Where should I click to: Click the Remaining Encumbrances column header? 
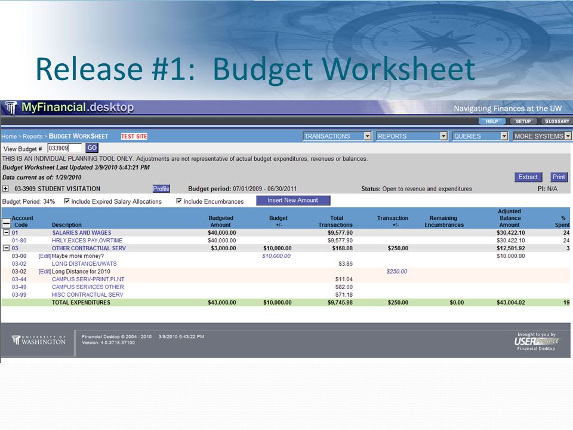tap(444, 221)
